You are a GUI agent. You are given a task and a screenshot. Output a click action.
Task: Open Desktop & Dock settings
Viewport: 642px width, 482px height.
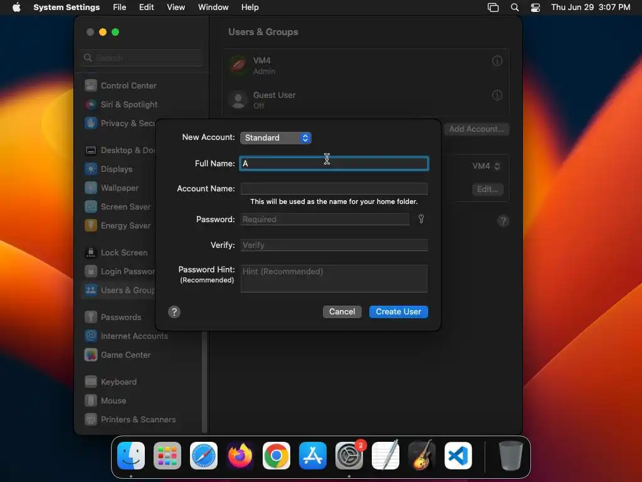(118, 151)
